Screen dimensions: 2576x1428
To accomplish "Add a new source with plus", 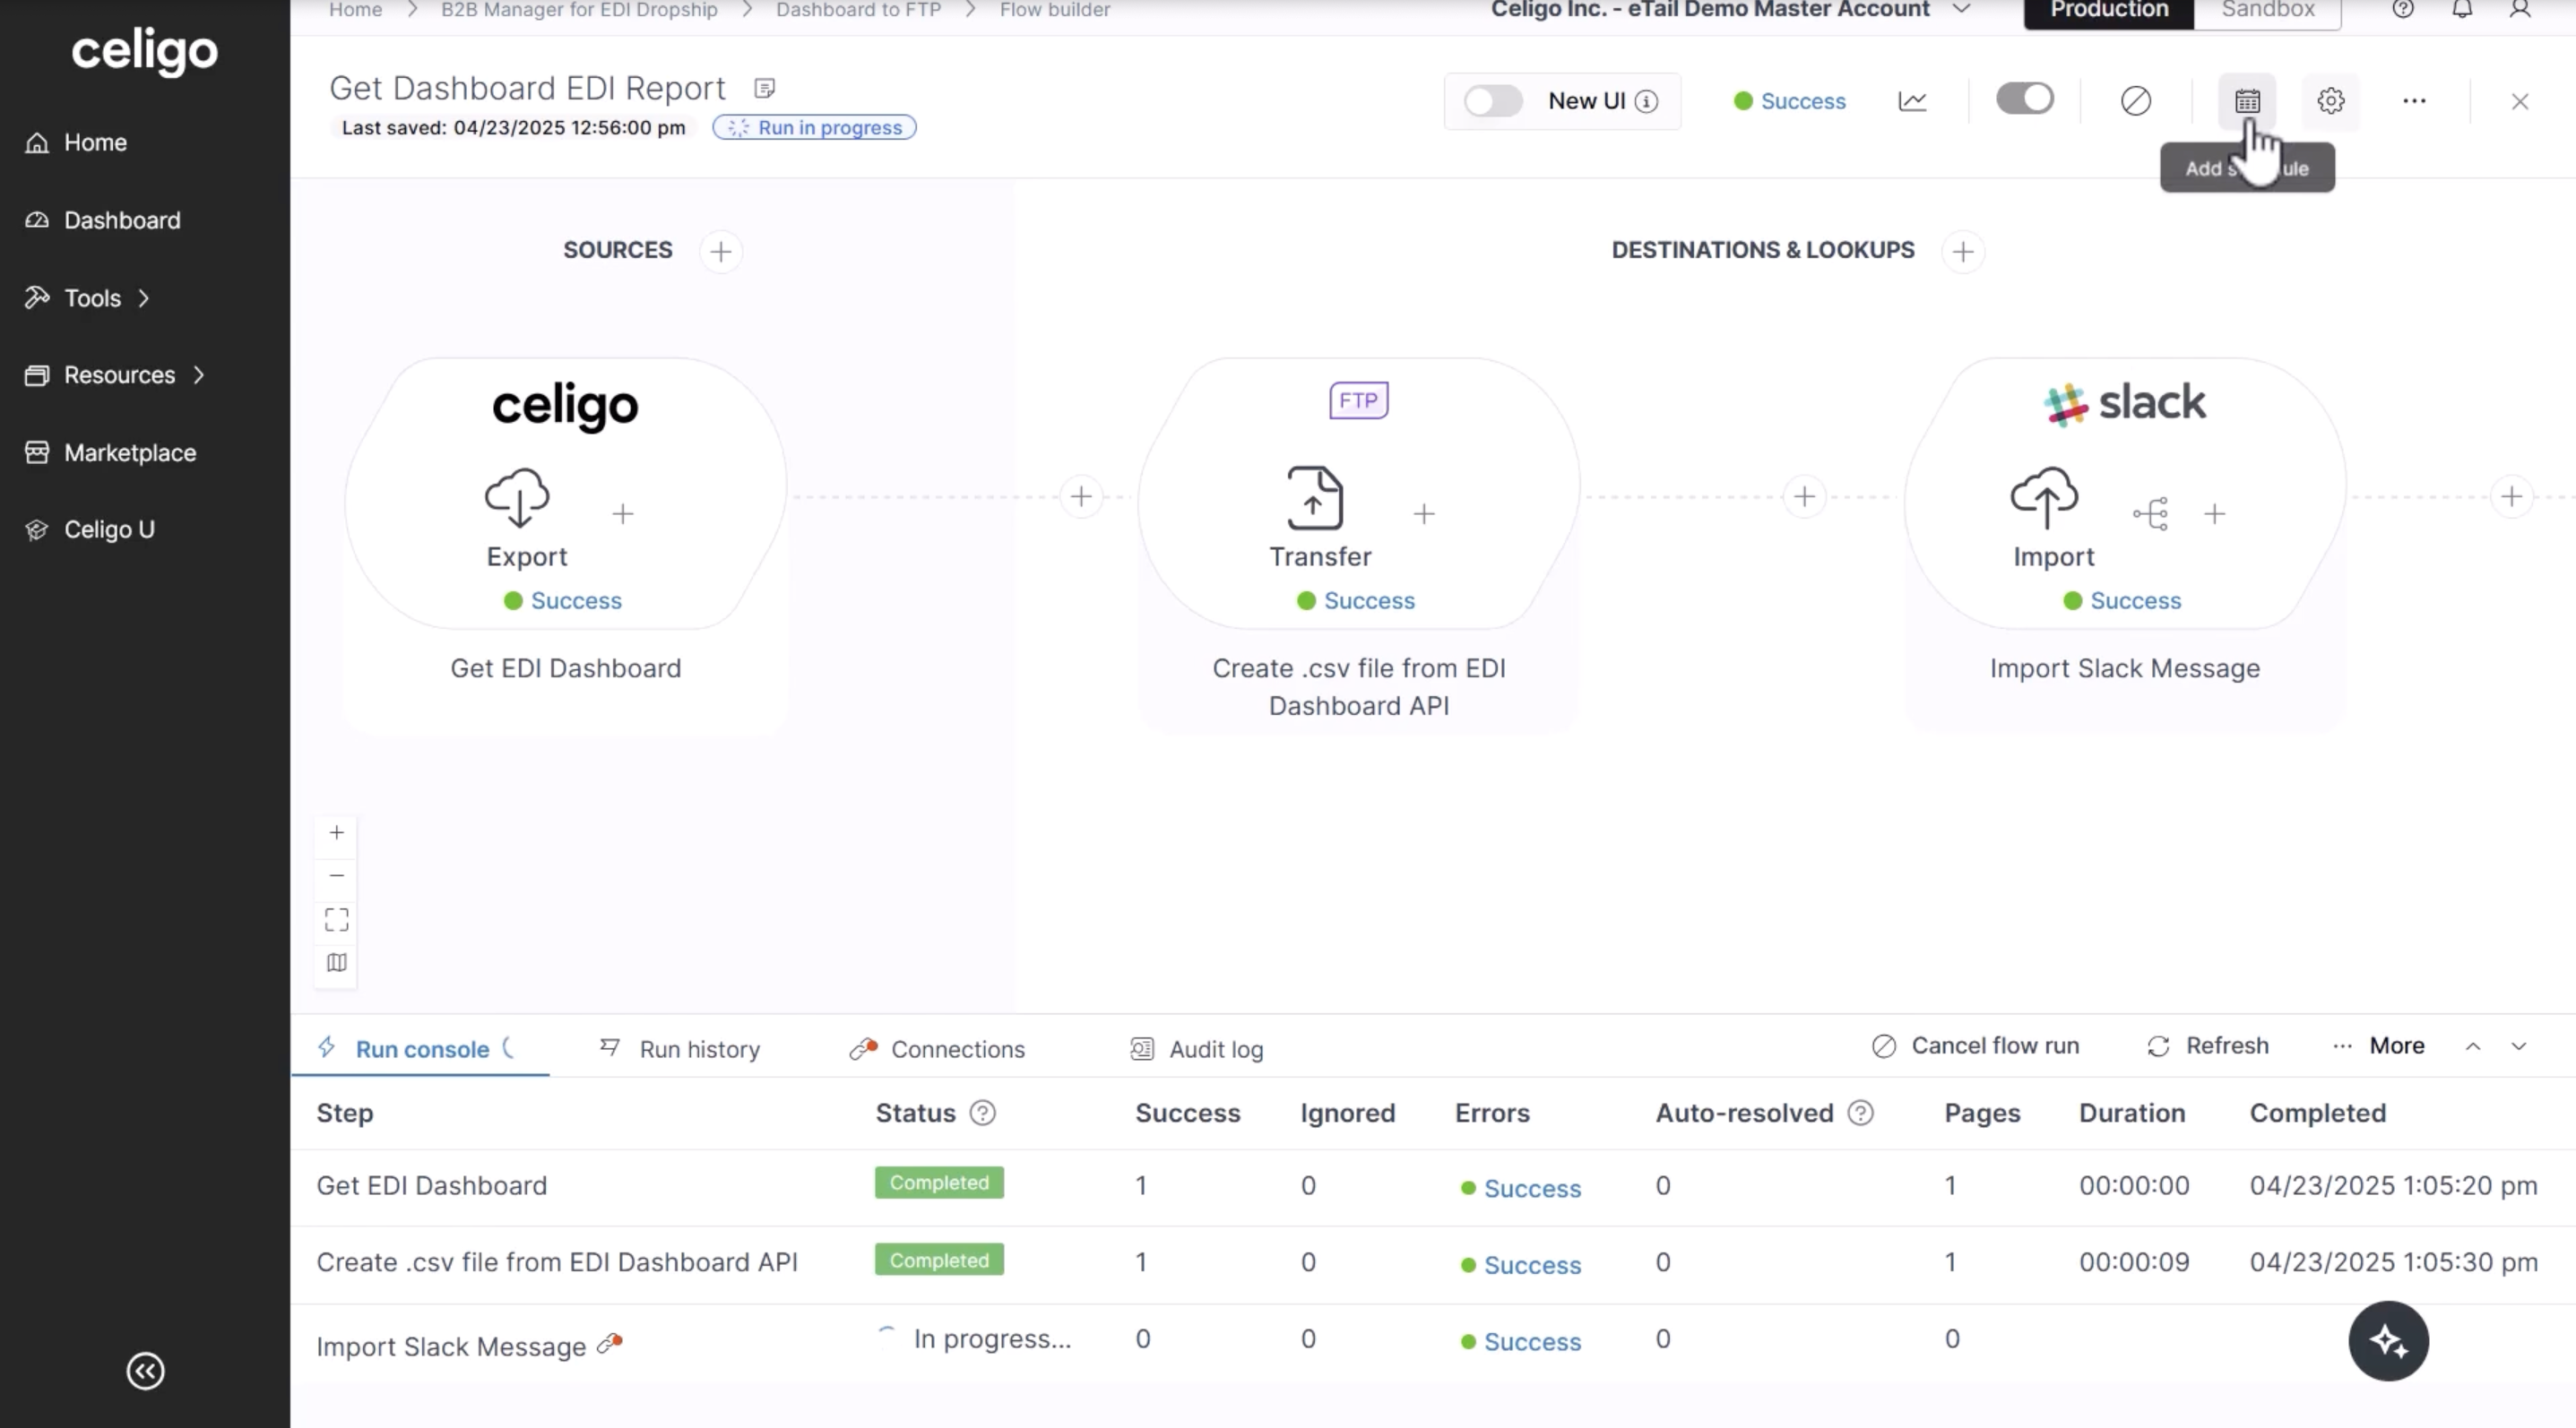I will pos(721,251).
